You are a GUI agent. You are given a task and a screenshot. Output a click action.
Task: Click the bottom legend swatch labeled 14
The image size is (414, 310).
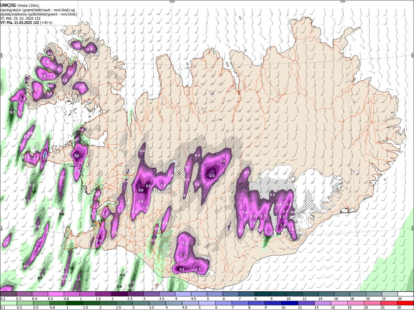(323, 303)
